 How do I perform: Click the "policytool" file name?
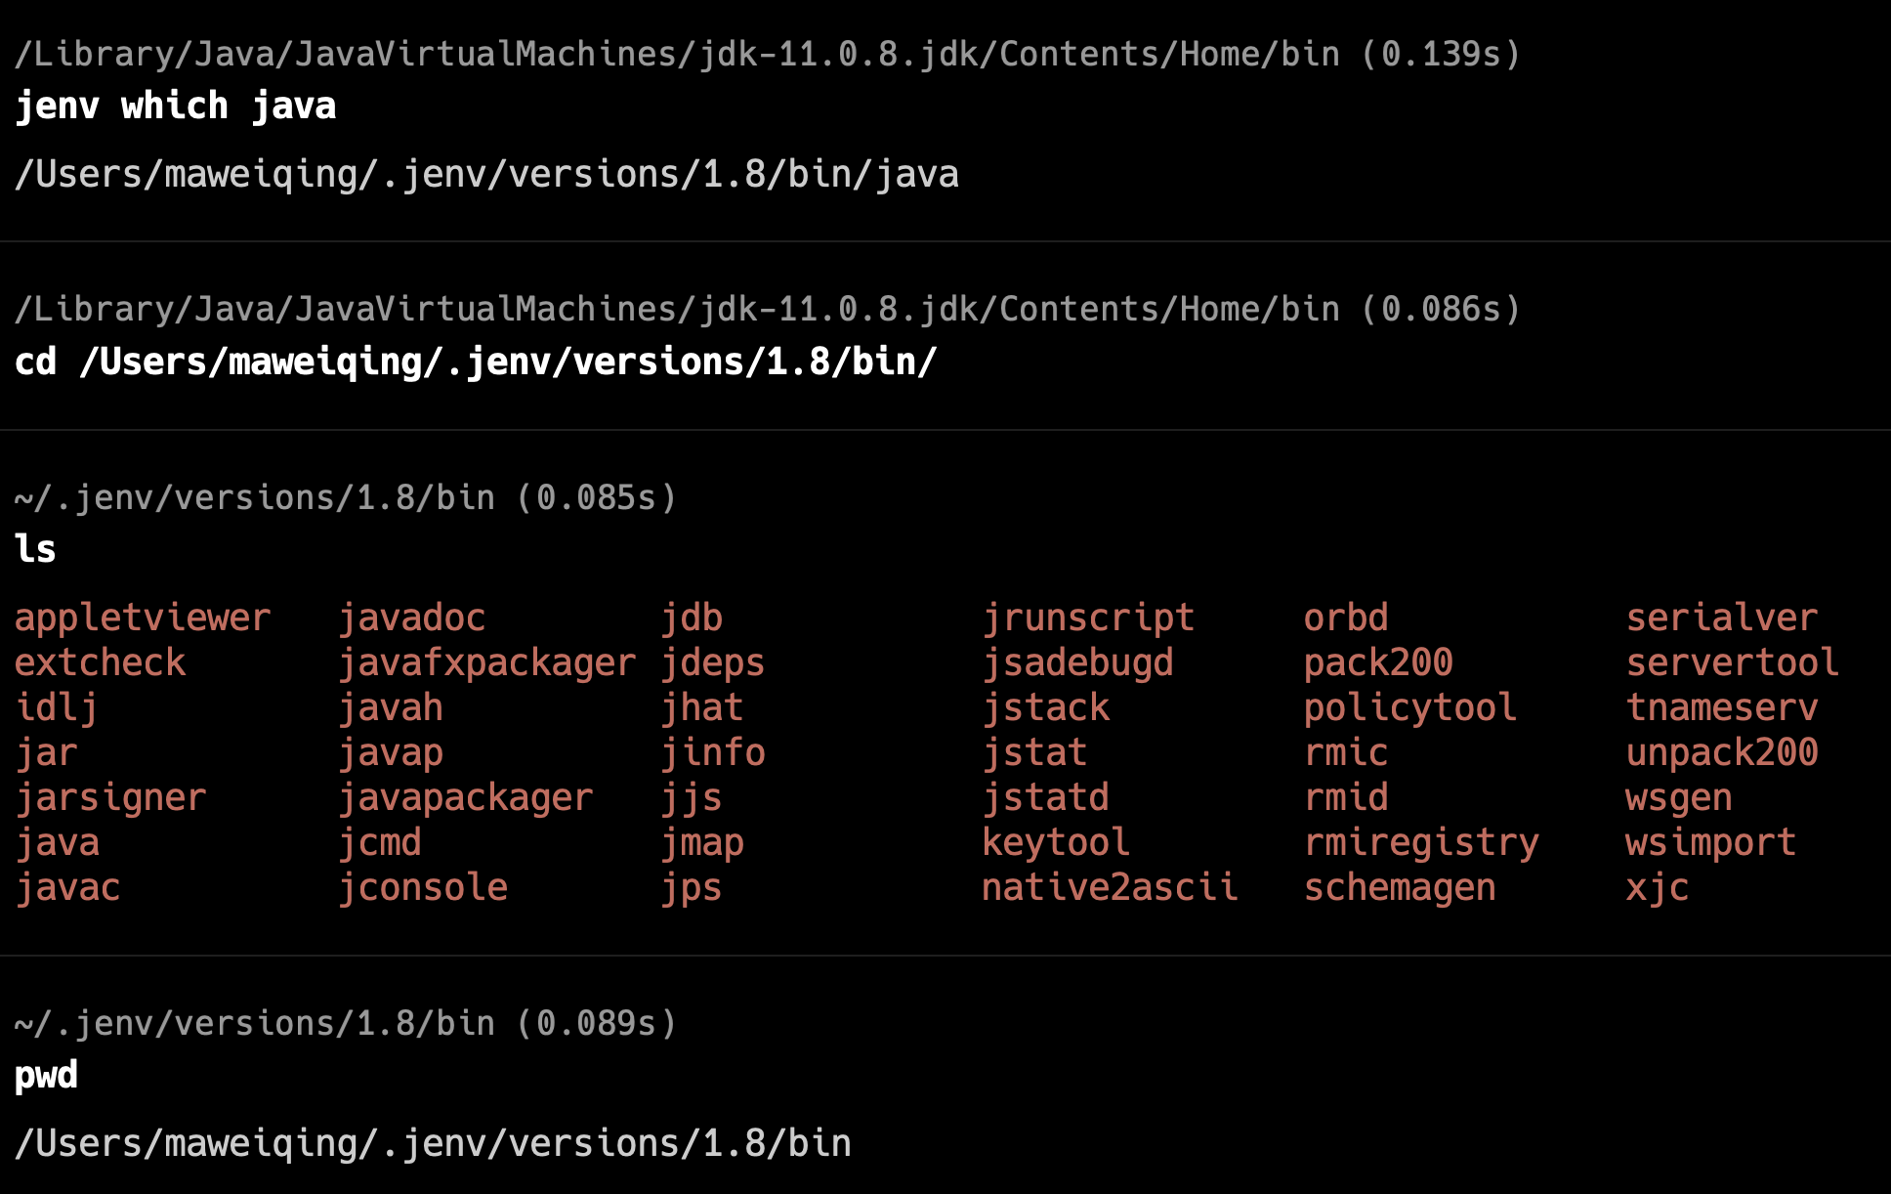pos(1410,707)
